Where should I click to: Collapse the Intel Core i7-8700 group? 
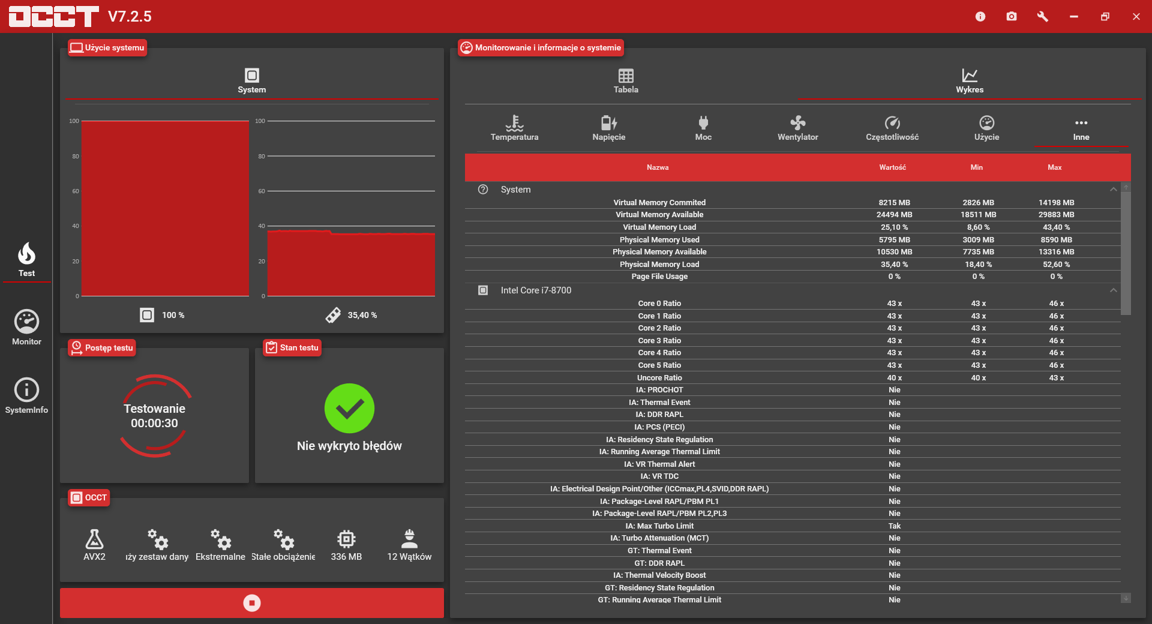coord(1113,290)
